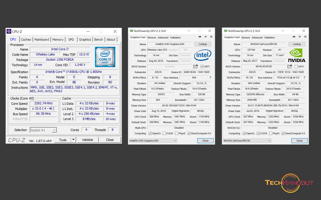Open Validation tab in NVIDIA GPU-Z window
This screenshot has height=200, width=321.
[x=269, y=38]
